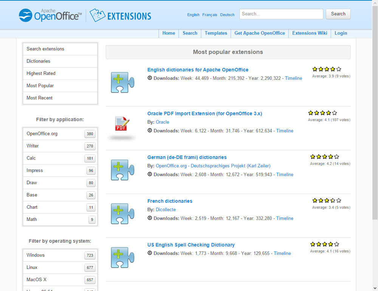Select Search extensions in sidebar
The width and height of the screenshot is (378, 291).
[x=60, y=49]
